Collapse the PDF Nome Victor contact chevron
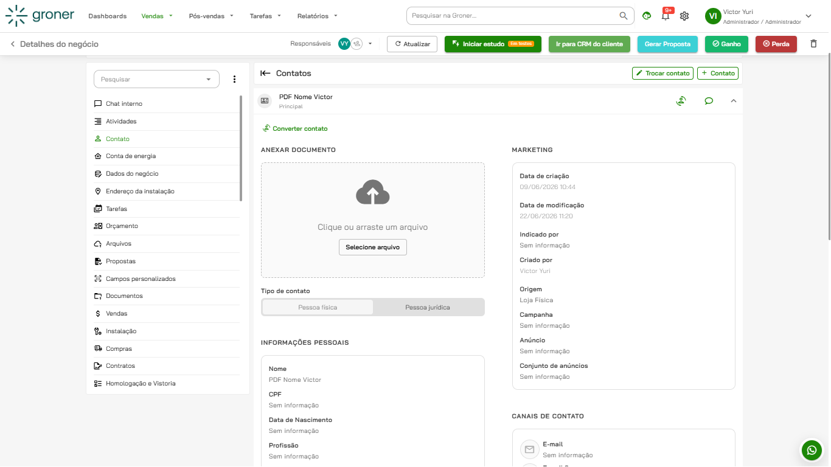Viewport: 831px width, 467px height. click(x=733, y=101)
